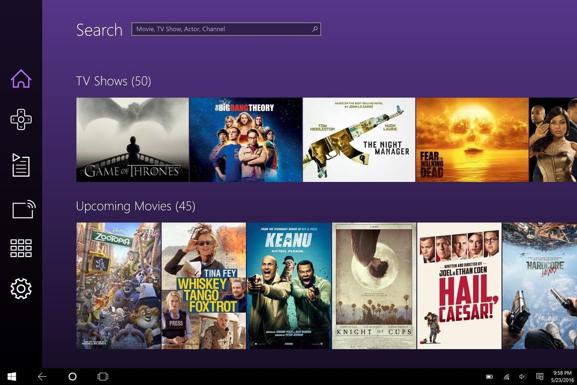The height and width of the screenshot is (385, 577).
Task: Open the Zootopia movie poster
Action: click(x=118, y=285)
